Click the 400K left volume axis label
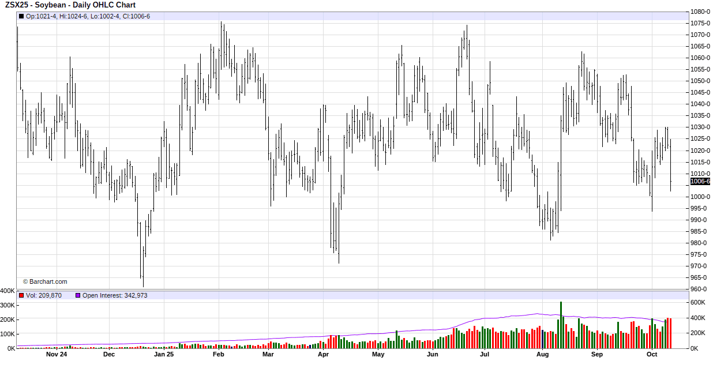 (8, 291)
